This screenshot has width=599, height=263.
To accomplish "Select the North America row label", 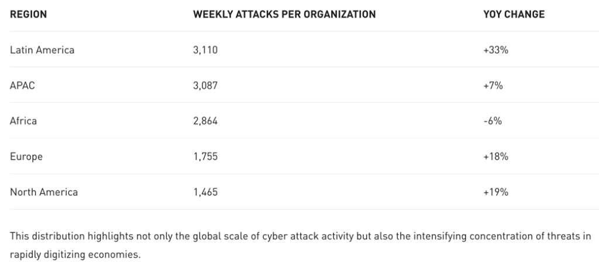I will point(44,192).
